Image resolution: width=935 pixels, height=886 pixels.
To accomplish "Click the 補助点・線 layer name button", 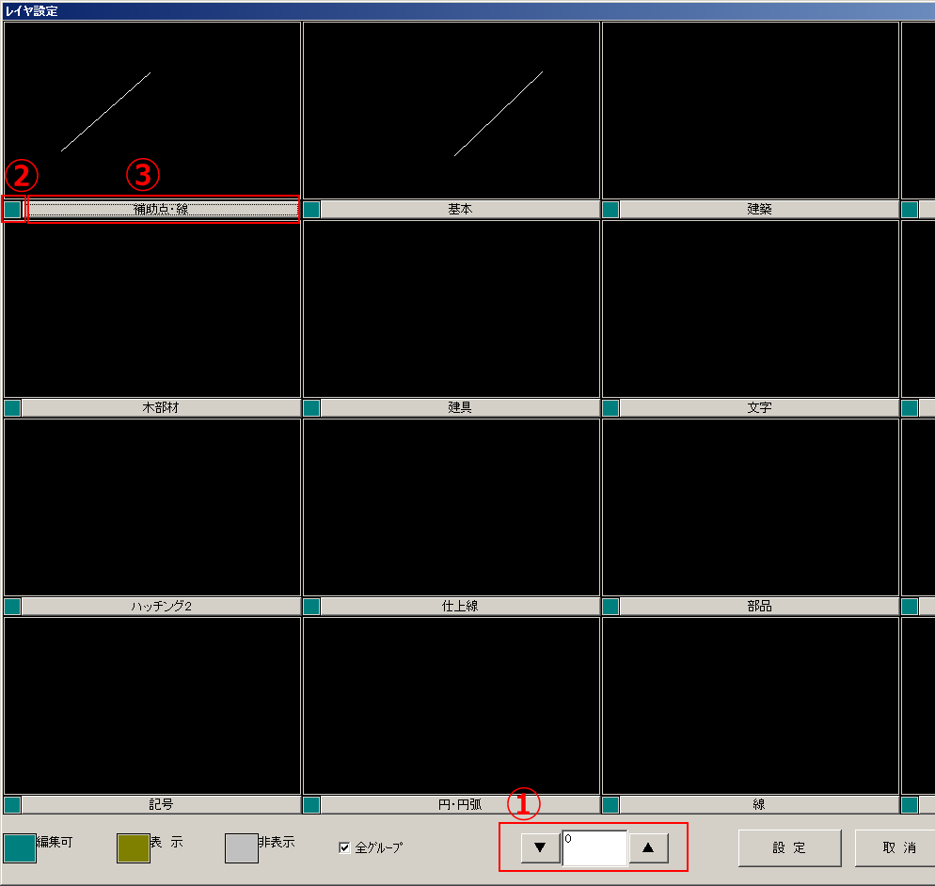I will (161, 210).
